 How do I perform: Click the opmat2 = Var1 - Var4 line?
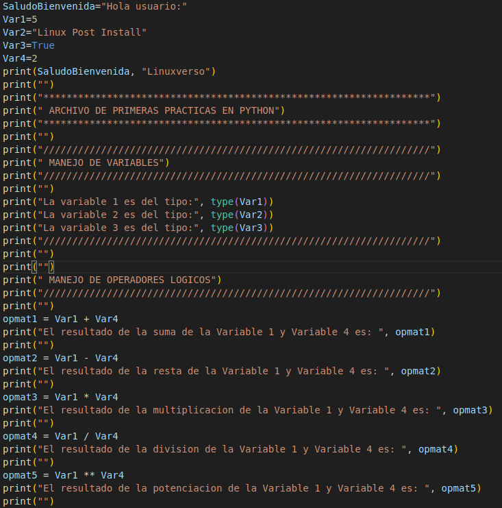[x=60, y=358]
